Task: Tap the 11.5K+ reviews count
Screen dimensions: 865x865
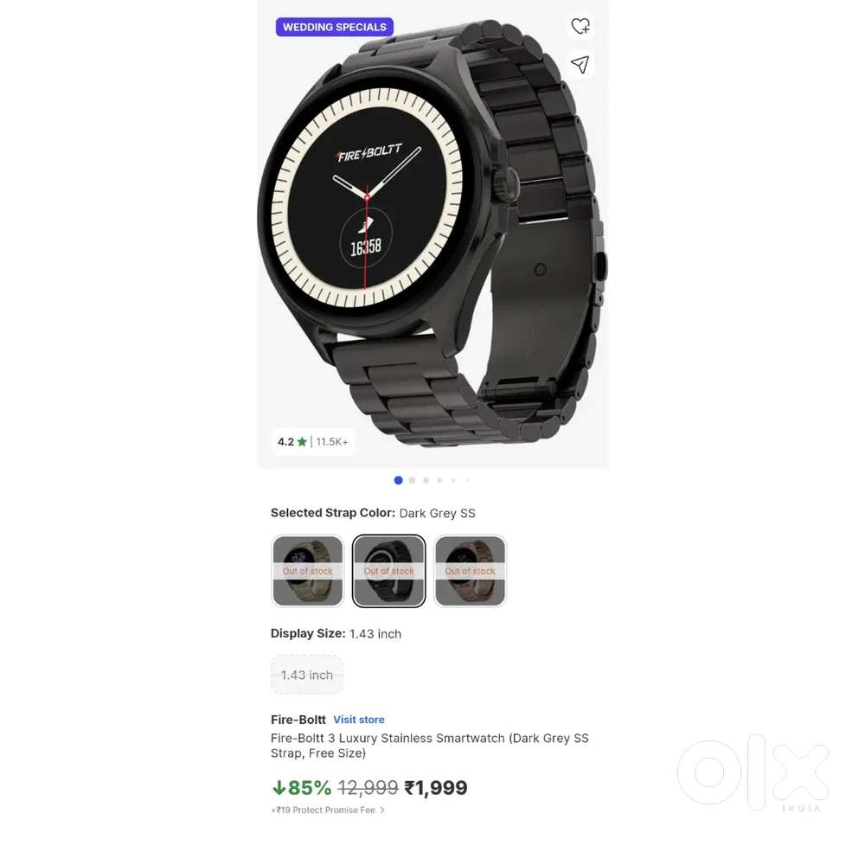Action: click(x=332, y=442)
